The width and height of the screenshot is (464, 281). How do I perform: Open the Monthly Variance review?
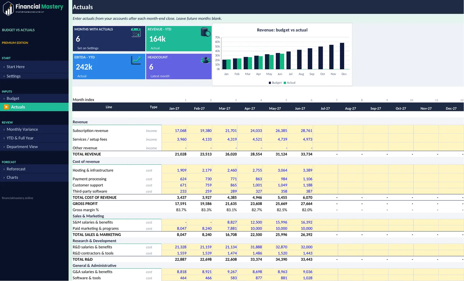(x=34, y=129)
